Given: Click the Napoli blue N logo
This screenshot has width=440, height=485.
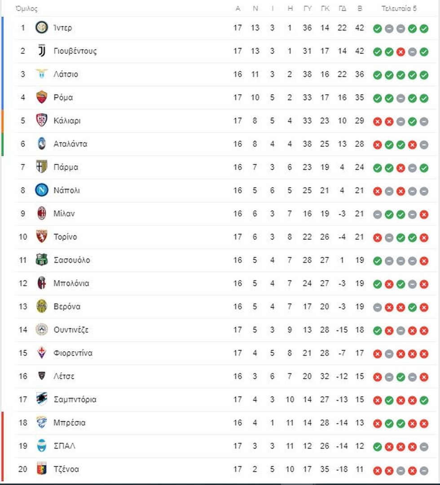Looking at the screenshot, I should pos(41,190).
